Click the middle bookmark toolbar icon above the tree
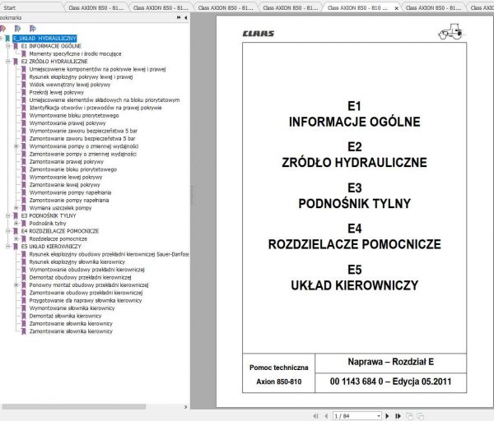The height and width of the screenshot is (421, 494). tap(17, 29)
